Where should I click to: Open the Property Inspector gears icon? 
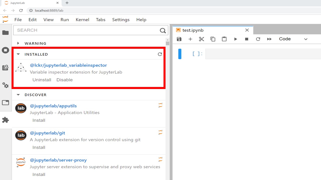pyautogui.click(x=6, y=85)
